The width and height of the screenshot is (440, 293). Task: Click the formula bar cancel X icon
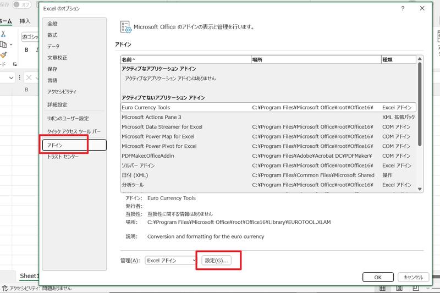pos(29,78)
